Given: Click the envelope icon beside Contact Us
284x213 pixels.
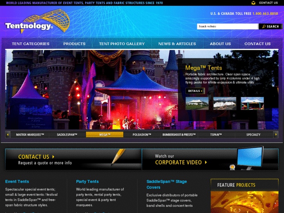Looking at the screenshot, I should coord(254,3).
